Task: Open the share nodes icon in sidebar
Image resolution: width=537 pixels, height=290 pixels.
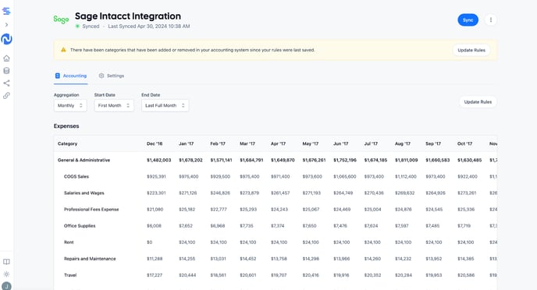Action: (x=6, y=83)
